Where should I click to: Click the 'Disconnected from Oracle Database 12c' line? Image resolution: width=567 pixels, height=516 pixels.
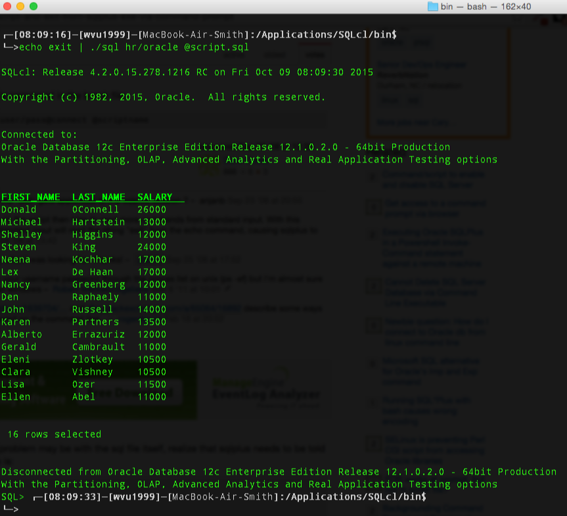pyautogui.click(x=279, y=472)
